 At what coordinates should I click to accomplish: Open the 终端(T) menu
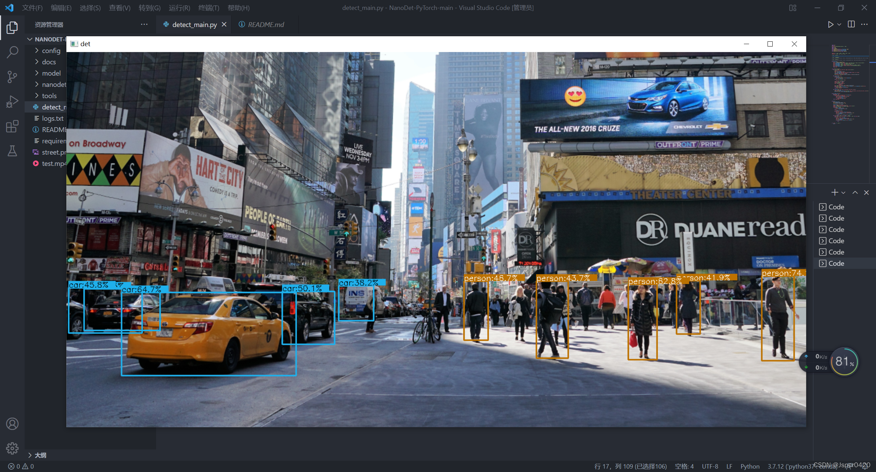209,8
